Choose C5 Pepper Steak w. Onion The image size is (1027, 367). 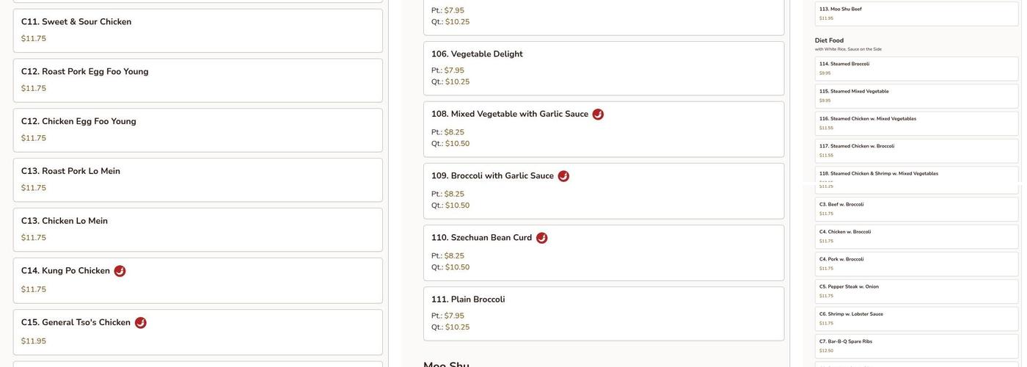click(916, 291)
